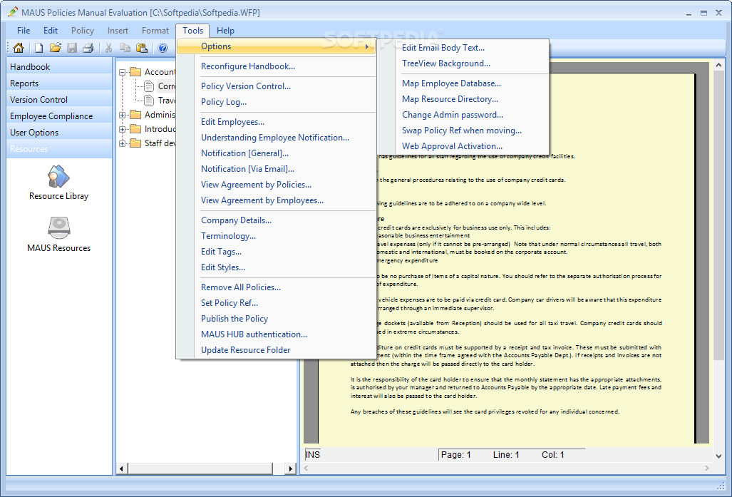Viewport: 732px width, 497px height.
Task: Open Understanding Employee Notification... entry
Action: (x=277, y=138)
